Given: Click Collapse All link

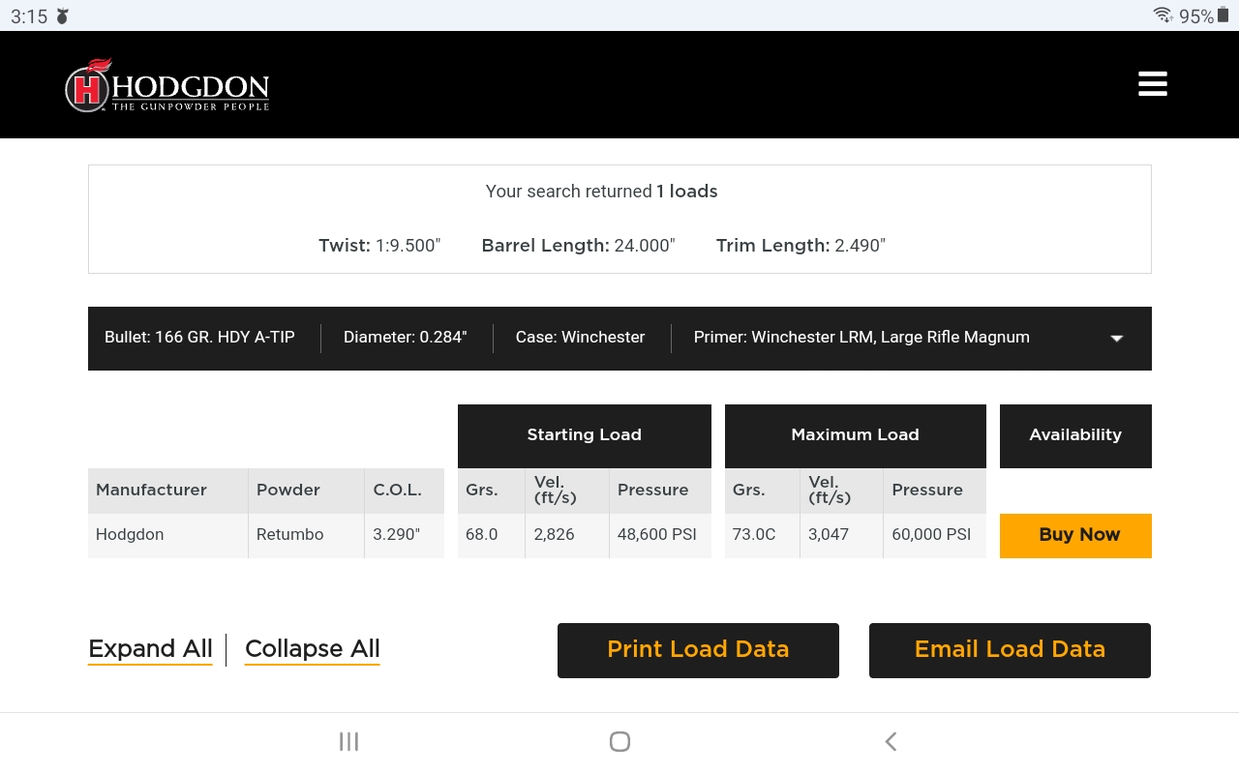Looking at the screenshot, I should 312,649.
